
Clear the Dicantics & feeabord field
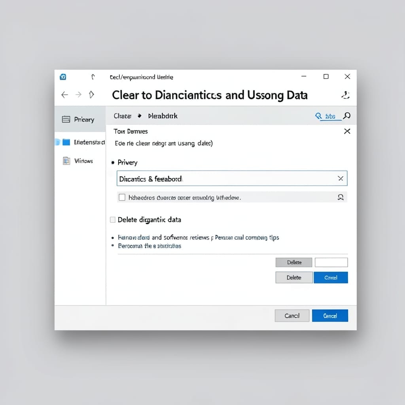tap(341, 178)
